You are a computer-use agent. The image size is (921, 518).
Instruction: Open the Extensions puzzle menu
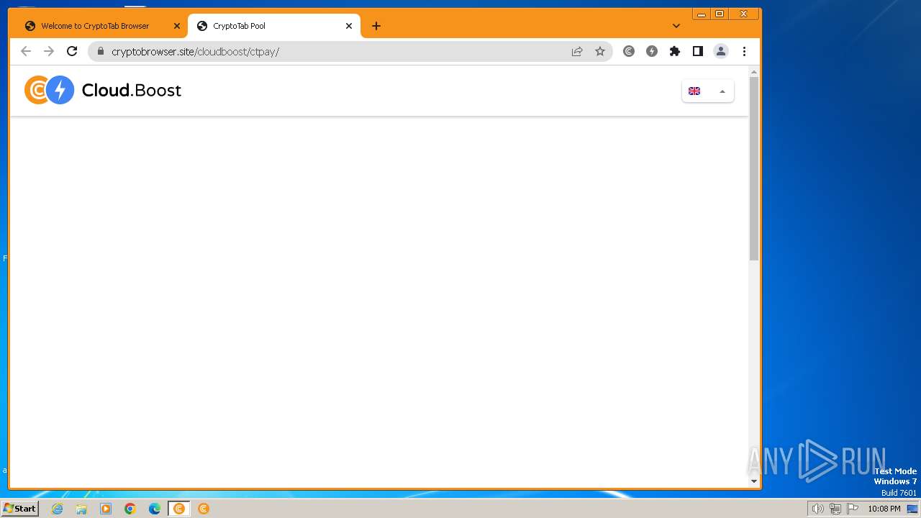pos(675,51)
